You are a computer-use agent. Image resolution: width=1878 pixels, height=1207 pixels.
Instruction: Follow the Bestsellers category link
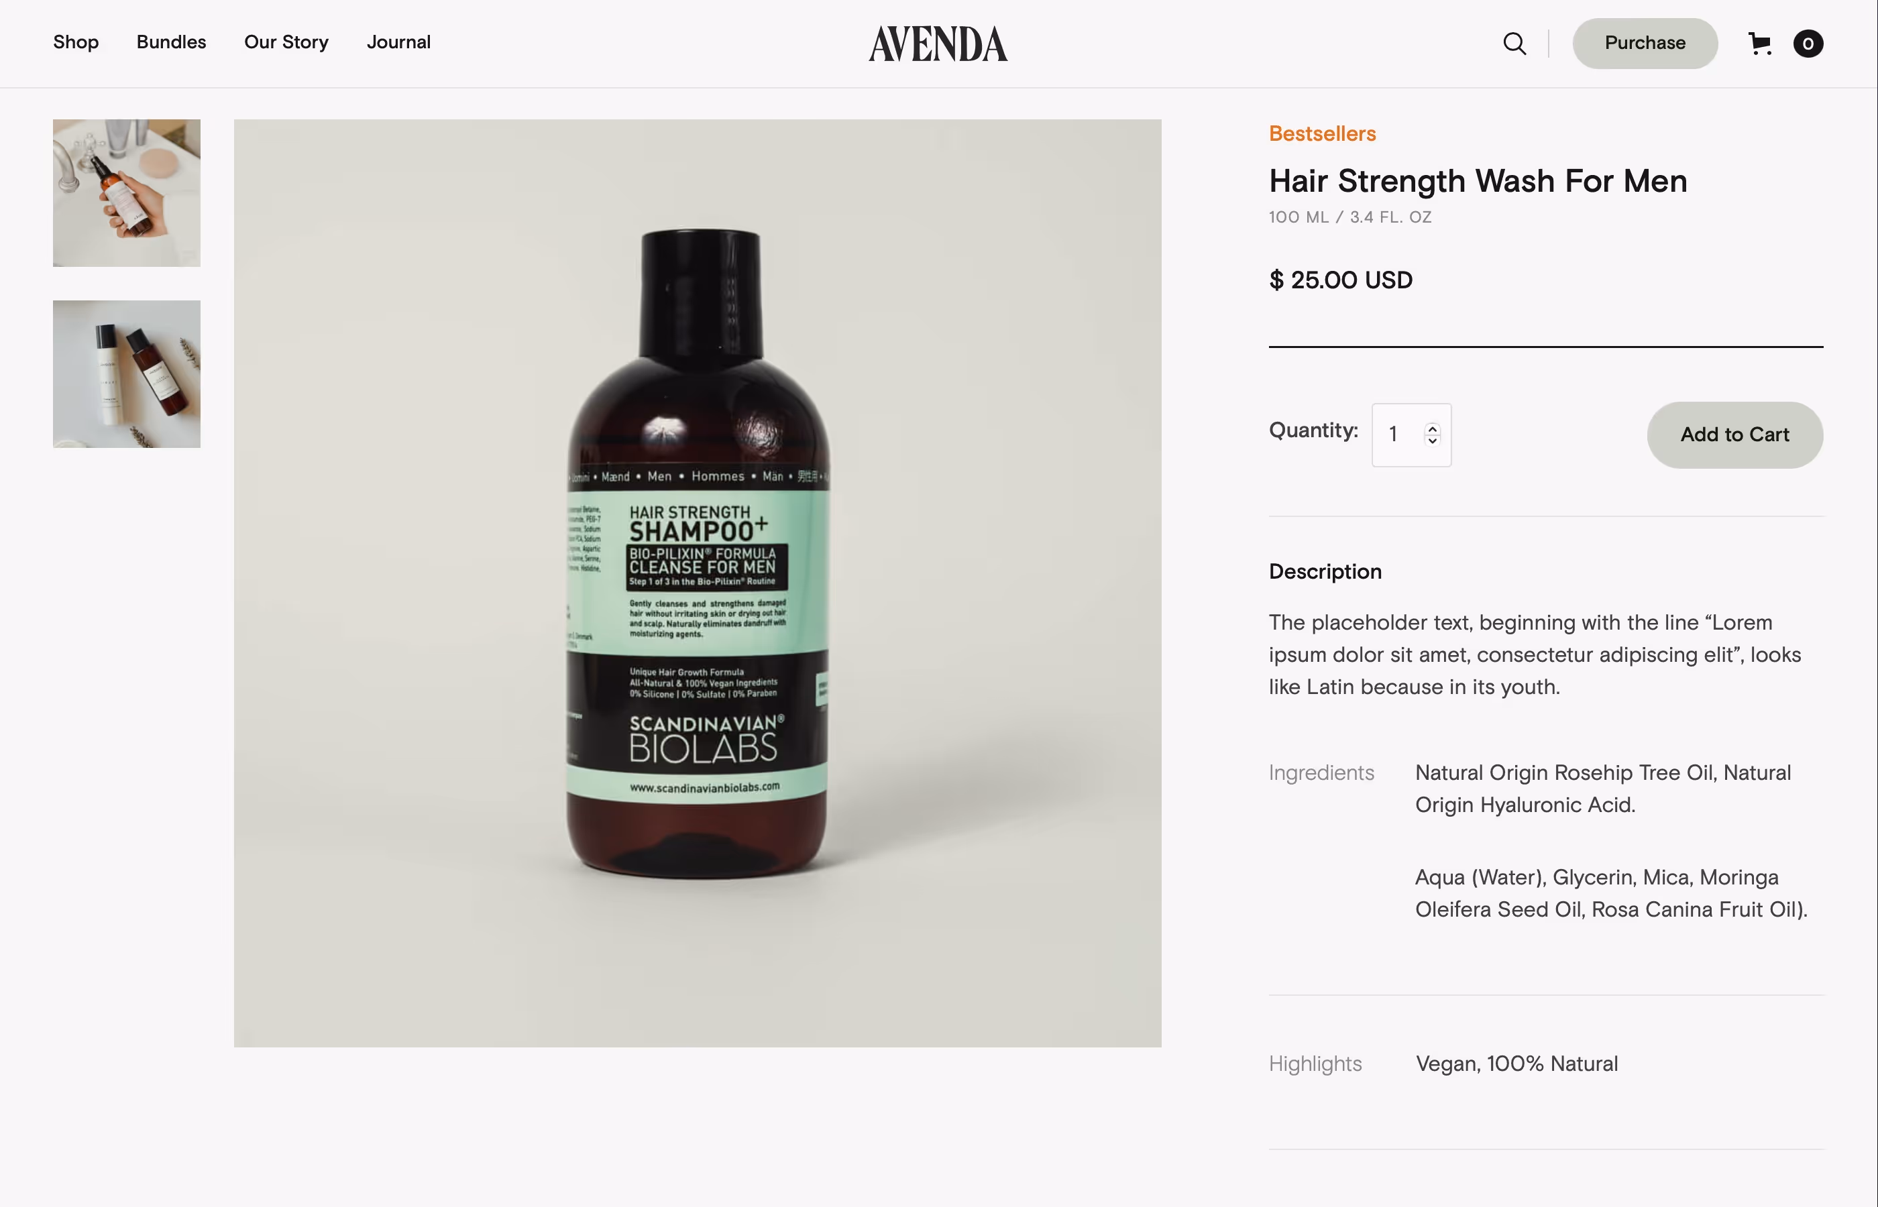coord(1322,134)
